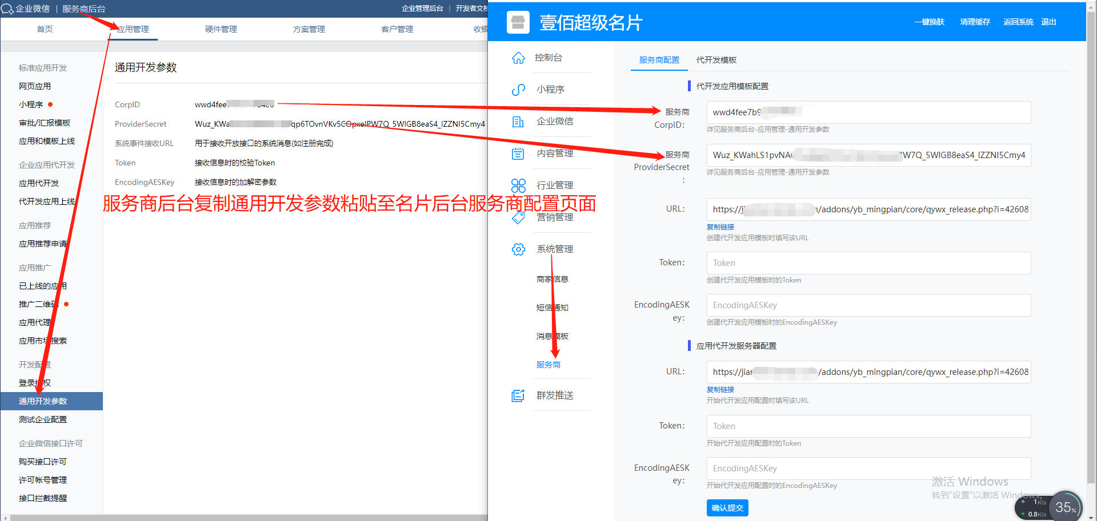Click 复制链接 under server config URL
The width and height of the screenshot is (1097, 521).
click(x=720, y=390)
